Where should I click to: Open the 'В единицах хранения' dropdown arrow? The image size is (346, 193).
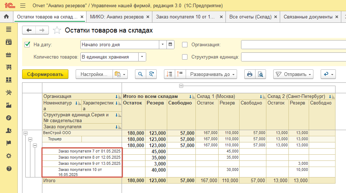[142, 57]
